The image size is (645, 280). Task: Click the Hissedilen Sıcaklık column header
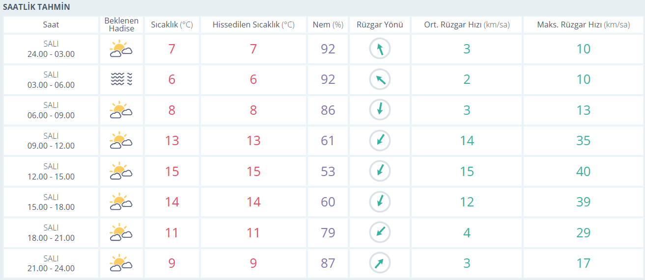pos(253,25)
